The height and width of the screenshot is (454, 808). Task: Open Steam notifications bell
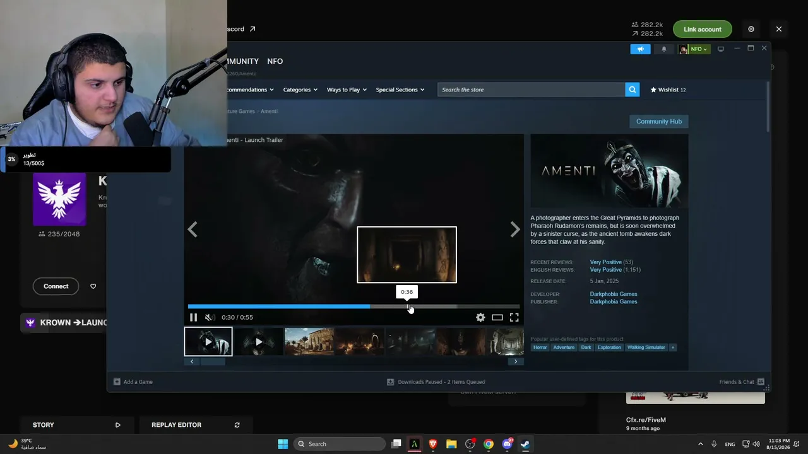pyautogui.click(x=663, y=49)
